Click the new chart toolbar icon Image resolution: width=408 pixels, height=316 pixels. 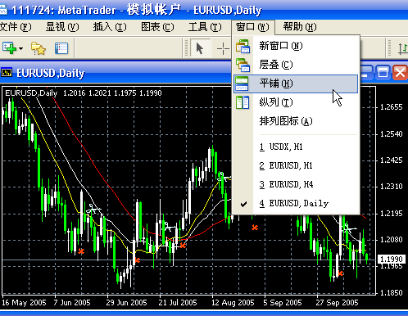(x=9, y=48)
